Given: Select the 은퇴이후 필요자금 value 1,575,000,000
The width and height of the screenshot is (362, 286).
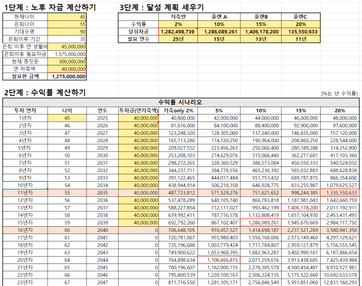Looking at the screenshot, I should 67,54.
